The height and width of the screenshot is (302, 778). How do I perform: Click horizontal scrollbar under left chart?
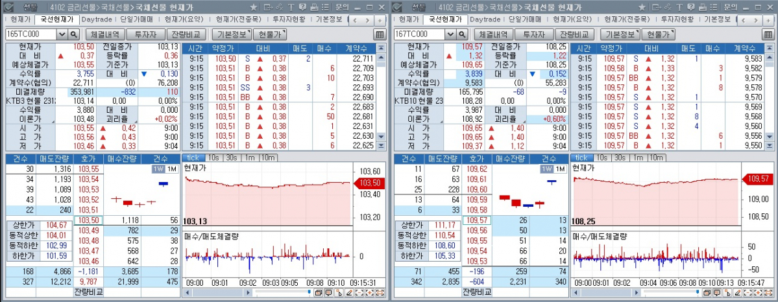pos(218,292)
